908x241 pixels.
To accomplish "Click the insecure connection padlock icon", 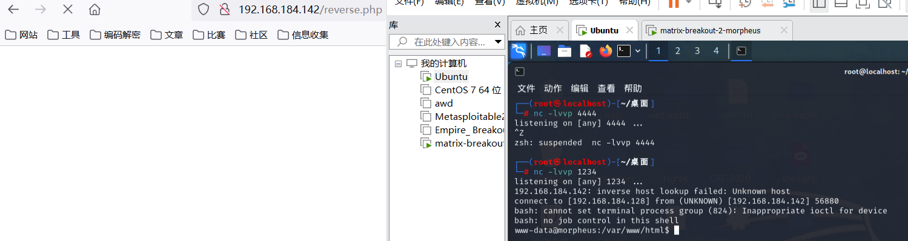I will click(225, 10).
